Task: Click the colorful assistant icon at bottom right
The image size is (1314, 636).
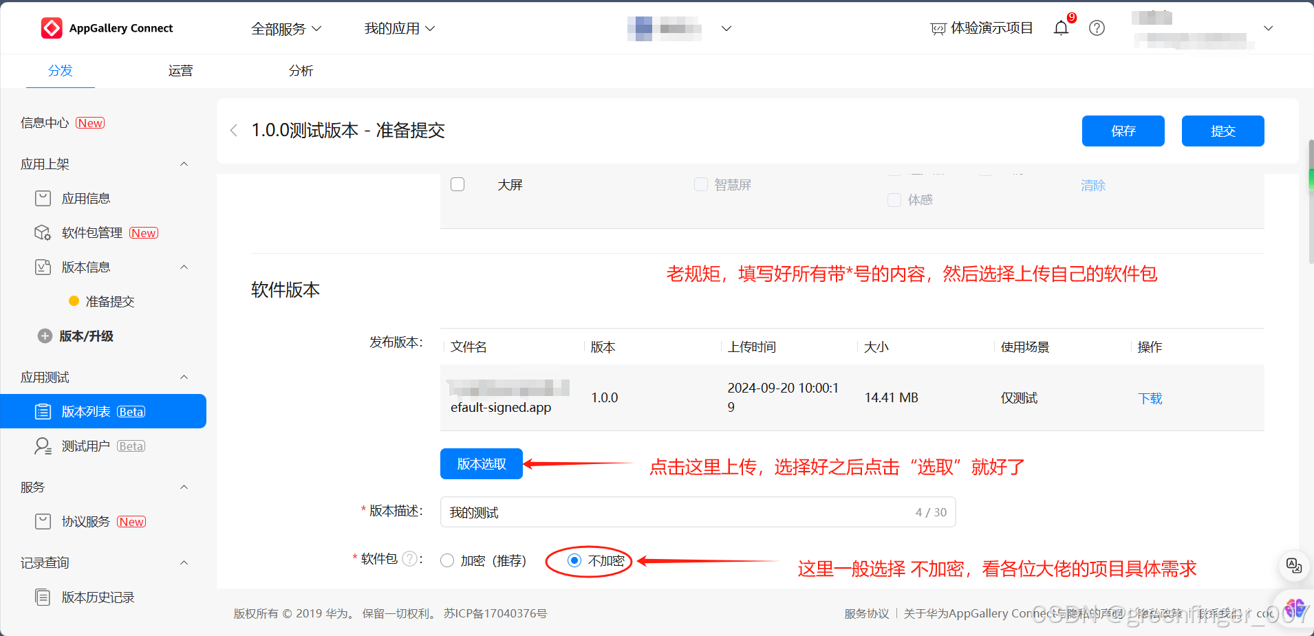Action: [1295, 608]
